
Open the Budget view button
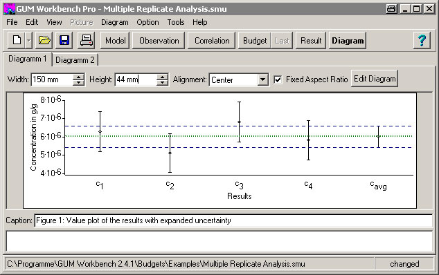[255, 41]
